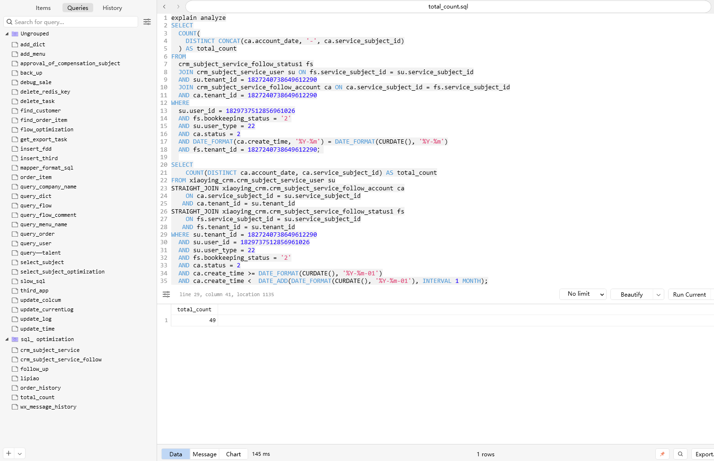The height and width of the screenshot is (461, 714).
Task: Click the 1 rows status text
Action: pos(485,454)
